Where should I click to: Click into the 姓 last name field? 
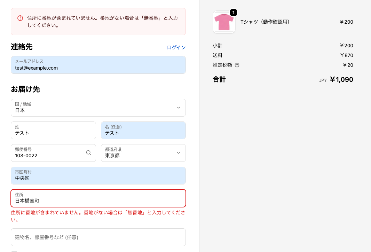point(53,130)
